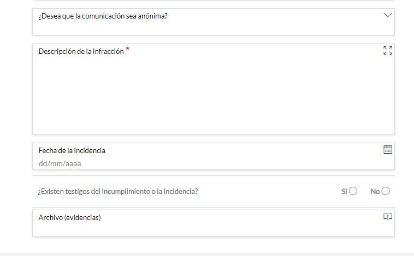Click the Fecha de la incidencia label
Image resolution: width=414 pixels, height=256 pixels.
[x=72, y=150]
